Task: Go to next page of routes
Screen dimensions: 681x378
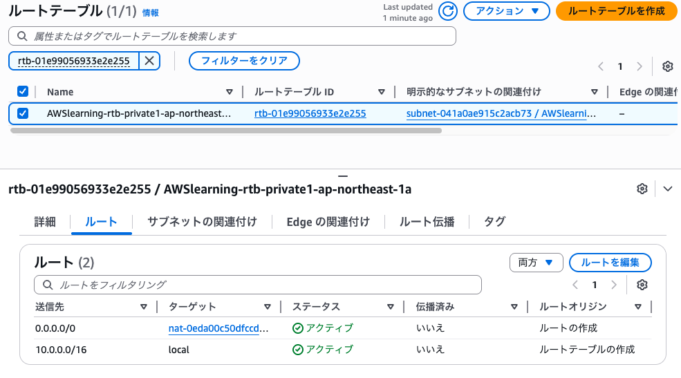Action: [x=613, y=285]
